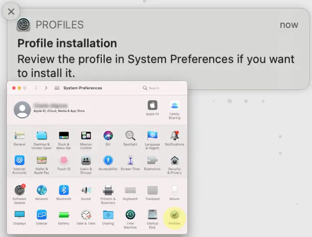Open Desktop & Screen Saver settings
This screenshot has width=312, height=237.
41,140
